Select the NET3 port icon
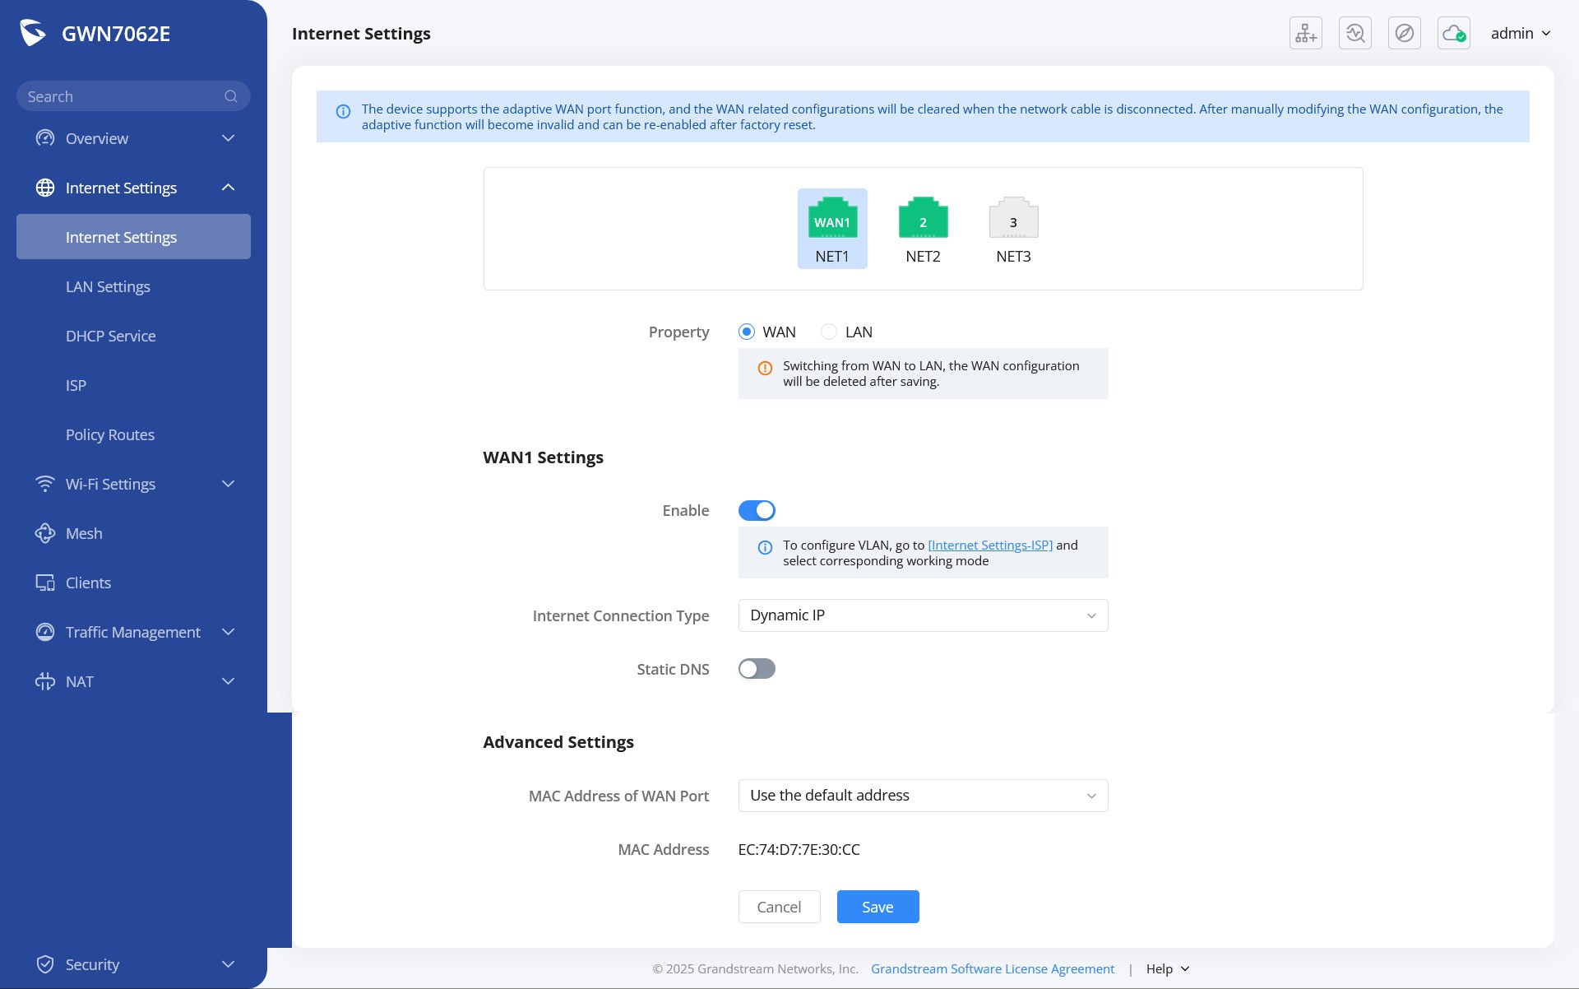1579x989 pixels. tap(1013, 220)
